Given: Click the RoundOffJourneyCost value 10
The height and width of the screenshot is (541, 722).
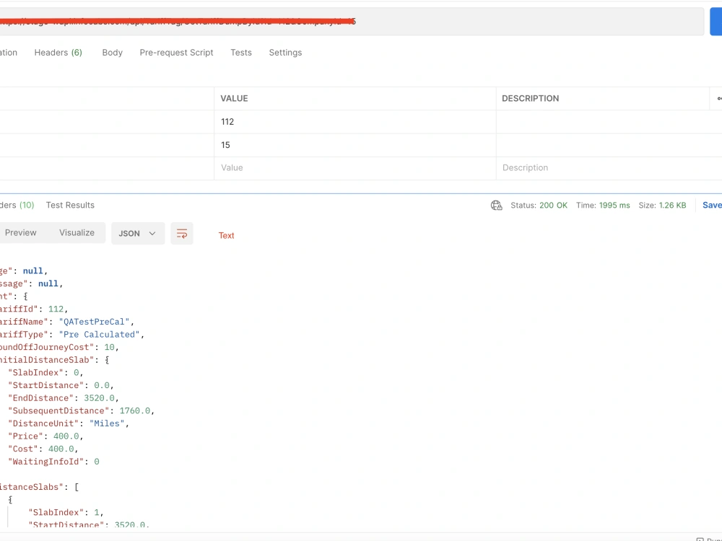Looking at the screenshot, I should pos(109,348).
